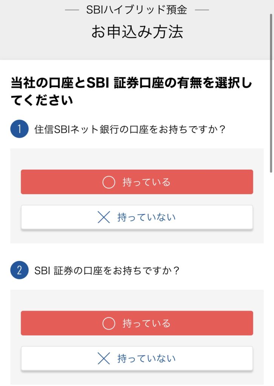Select 持っていない for 住信SBIネット銀行 account
The height and width of the screenshot is (386, 274).
pos(137,218)
